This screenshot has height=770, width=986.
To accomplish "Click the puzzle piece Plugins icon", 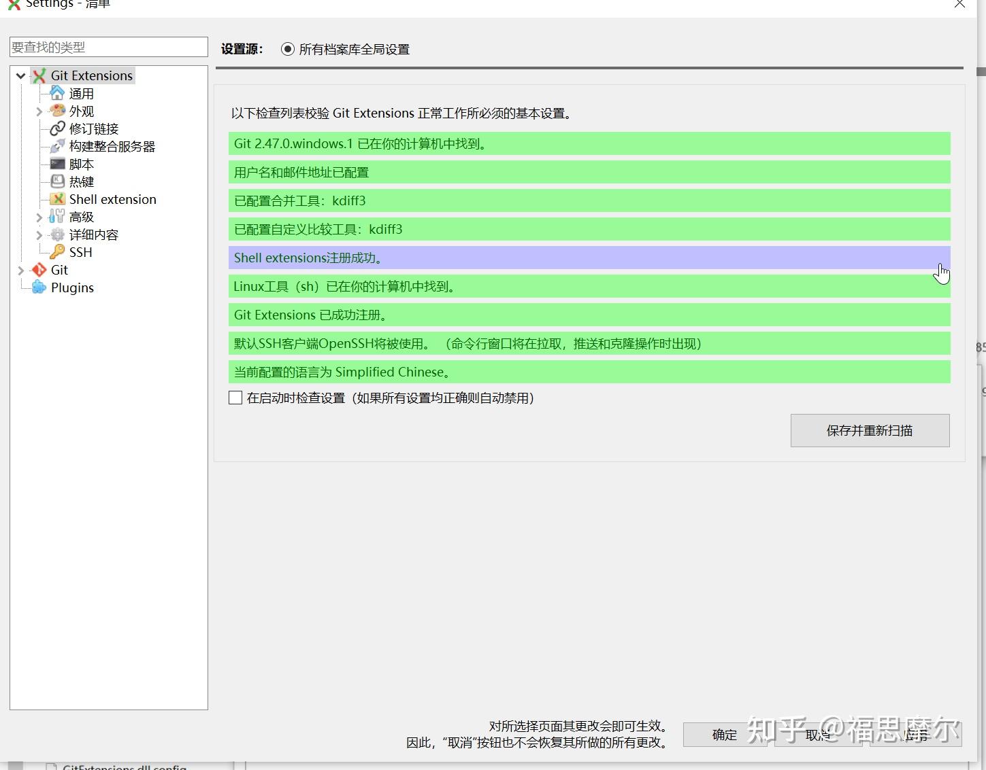I will [39, 287].
